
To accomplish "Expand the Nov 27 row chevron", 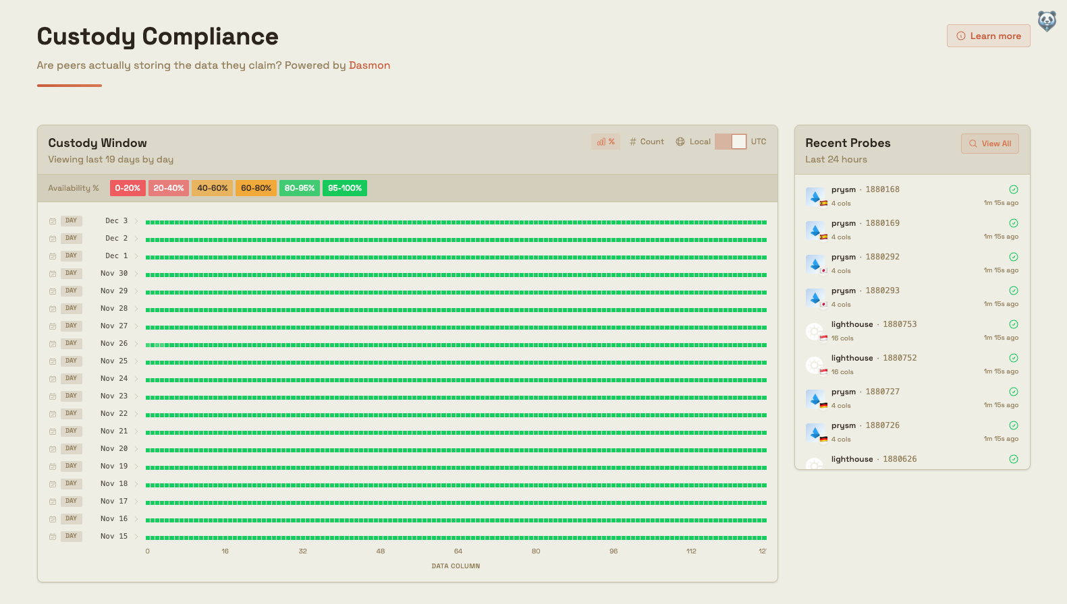I will (x=136, y=326).
